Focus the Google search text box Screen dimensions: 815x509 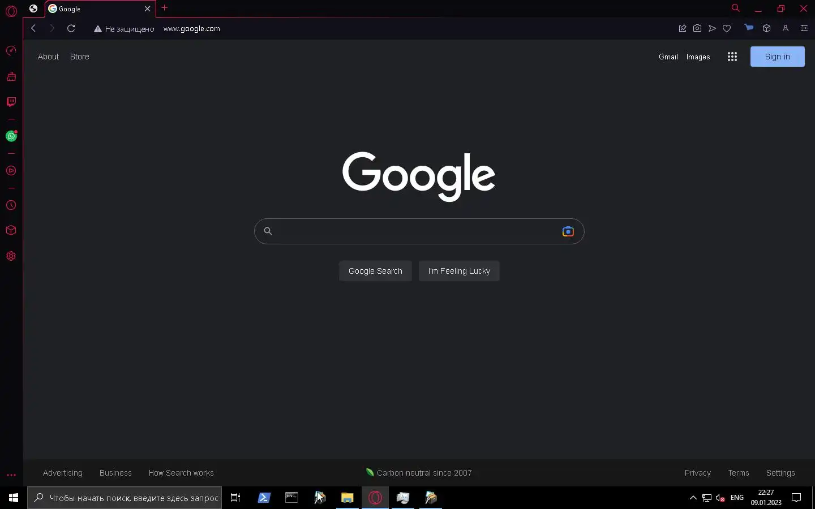[419, 231]
